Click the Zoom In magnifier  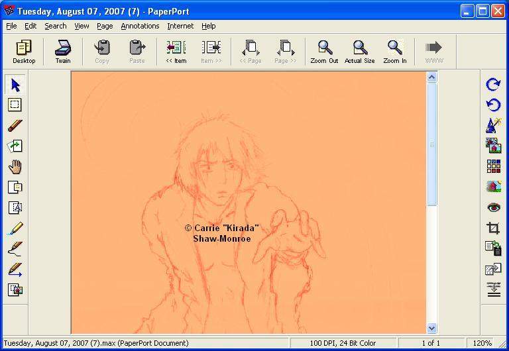coord(395,52)
